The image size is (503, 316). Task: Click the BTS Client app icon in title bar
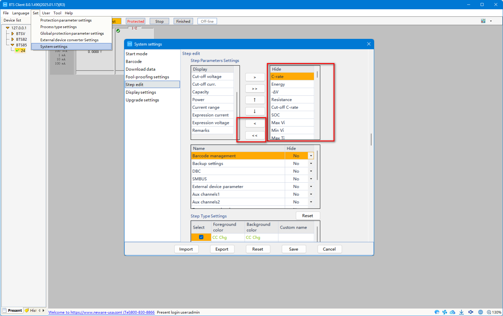point(5,4)
